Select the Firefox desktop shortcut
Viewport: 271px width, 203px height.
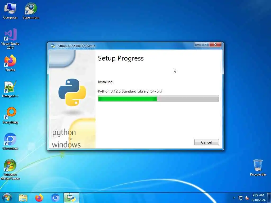(x=10, y=63)
